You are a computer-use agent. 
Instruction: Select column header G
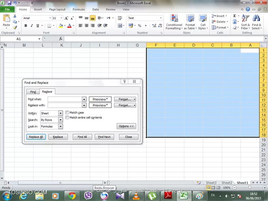(x=137, y=45)
